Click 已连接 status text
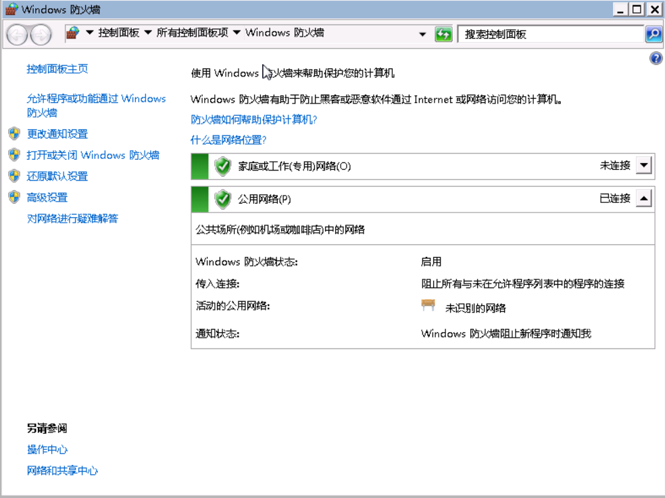Screen dimensions: 665x498 coord(615,198)
